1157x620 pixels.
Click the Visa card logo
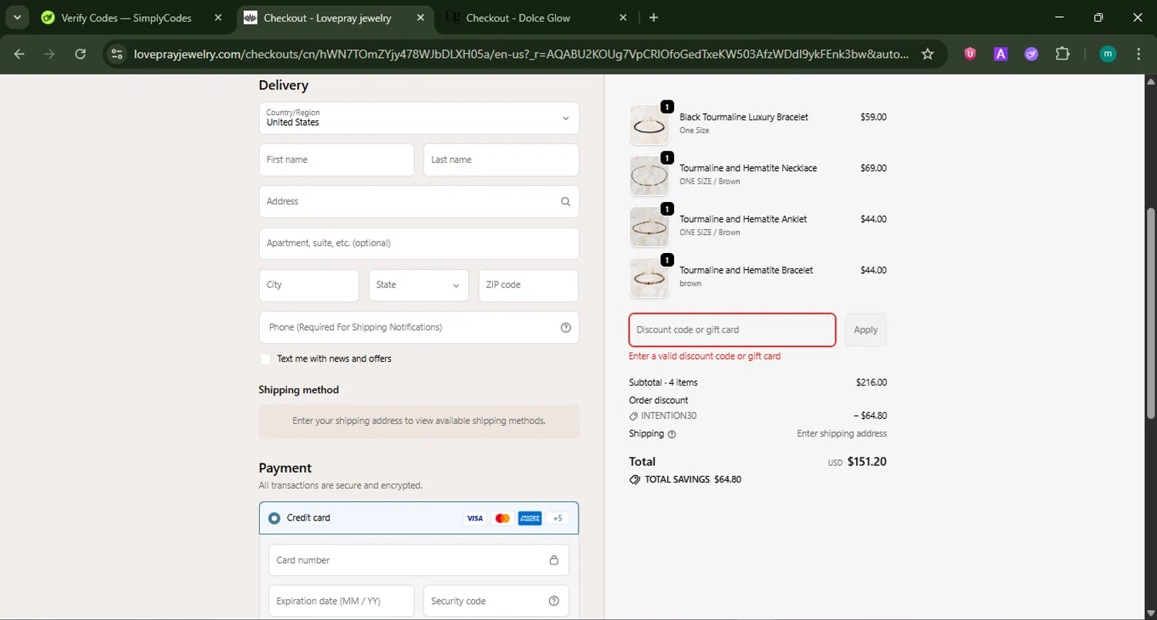coord(475,518)
